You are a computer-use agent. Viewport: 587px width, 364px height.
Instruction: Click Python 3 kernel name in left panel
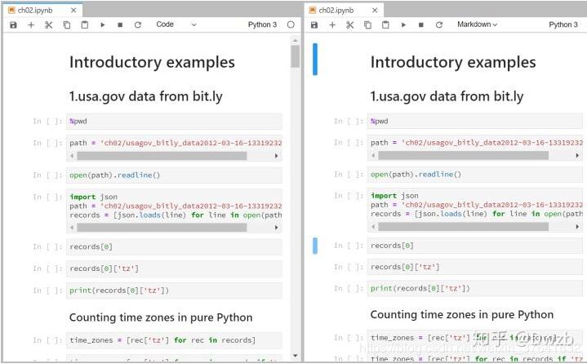click(x=262, y=25)
